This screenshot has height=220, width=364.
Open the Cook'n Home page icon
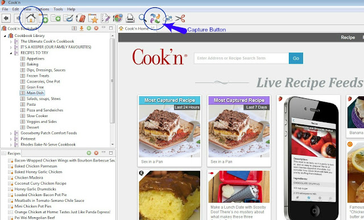[31, 18]
